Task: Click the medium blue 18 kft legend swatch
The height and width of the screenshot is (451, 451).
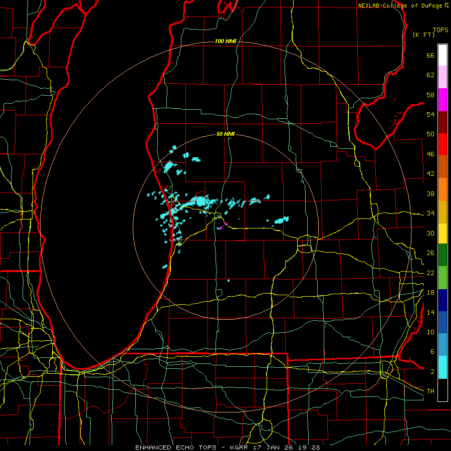Action: click(442, 322)
